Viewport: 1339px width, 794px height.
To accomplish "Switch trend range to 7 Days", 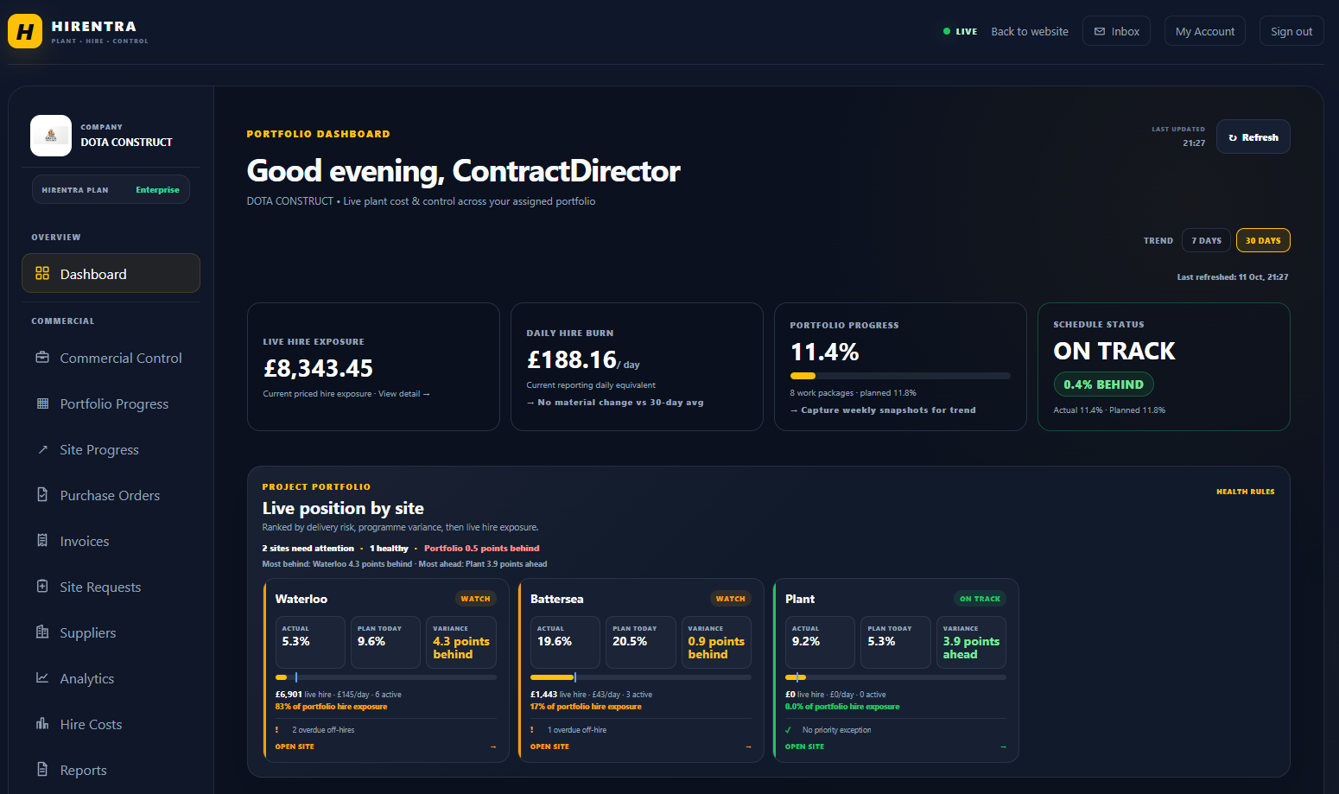I will tap(1206, 240).
